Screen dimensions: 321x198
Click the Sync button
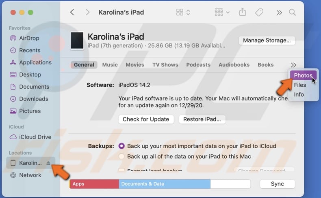click(x=278, y=184)
